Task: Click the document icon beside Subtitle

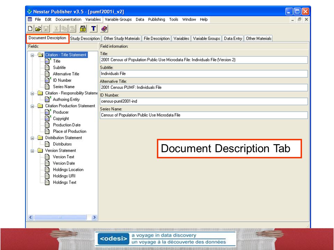Action: point(47,67)
